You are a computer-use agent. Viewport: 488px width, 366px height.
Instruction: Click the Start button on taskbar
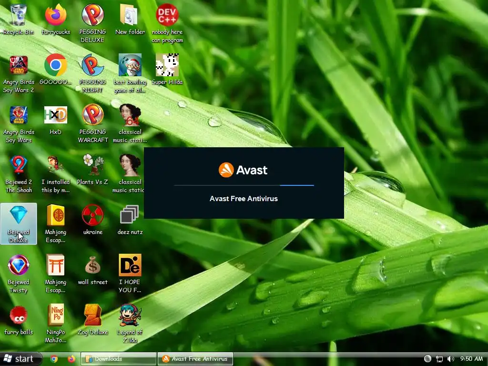pos(20,359)
